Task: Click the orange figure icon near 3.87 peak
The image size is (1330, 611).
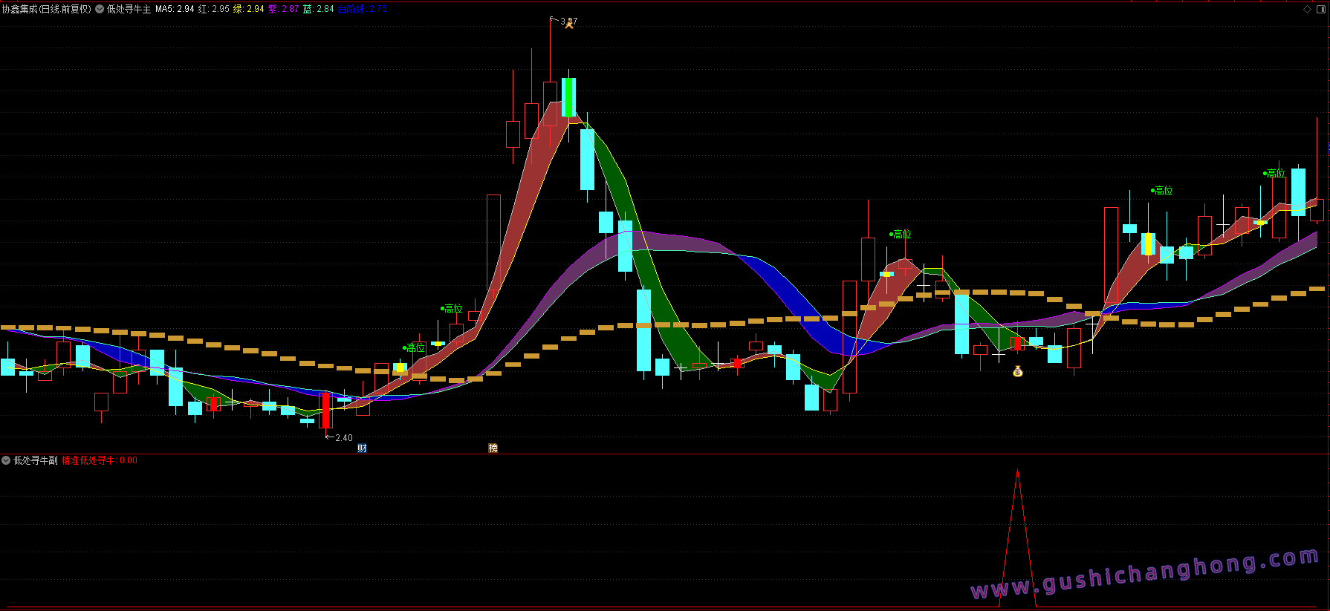Action: pos(570,24)
